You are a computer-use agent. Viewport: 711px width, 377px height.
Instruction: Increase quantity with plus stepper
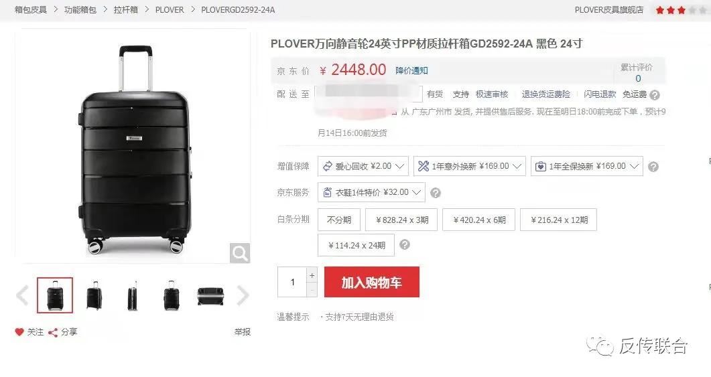[312, 275]
